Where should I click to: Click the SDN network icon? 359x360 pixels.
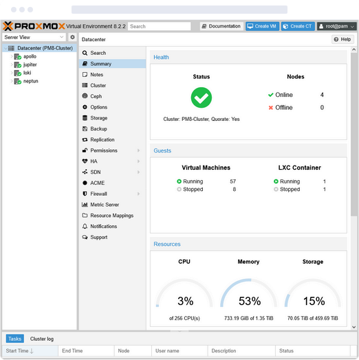click(85, 172)
